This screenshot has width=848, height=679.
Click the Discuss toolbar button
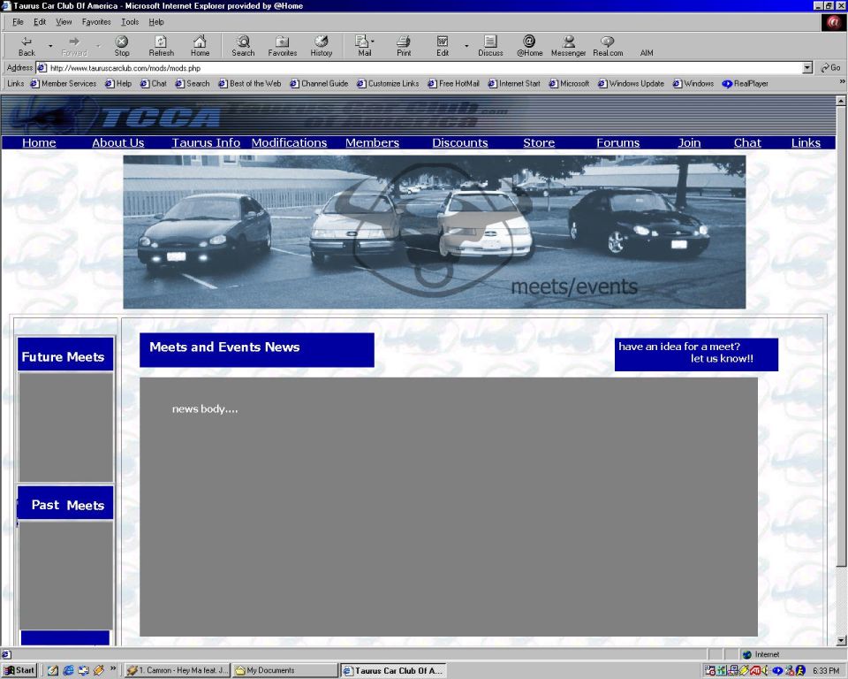click(x=490, y=46)
